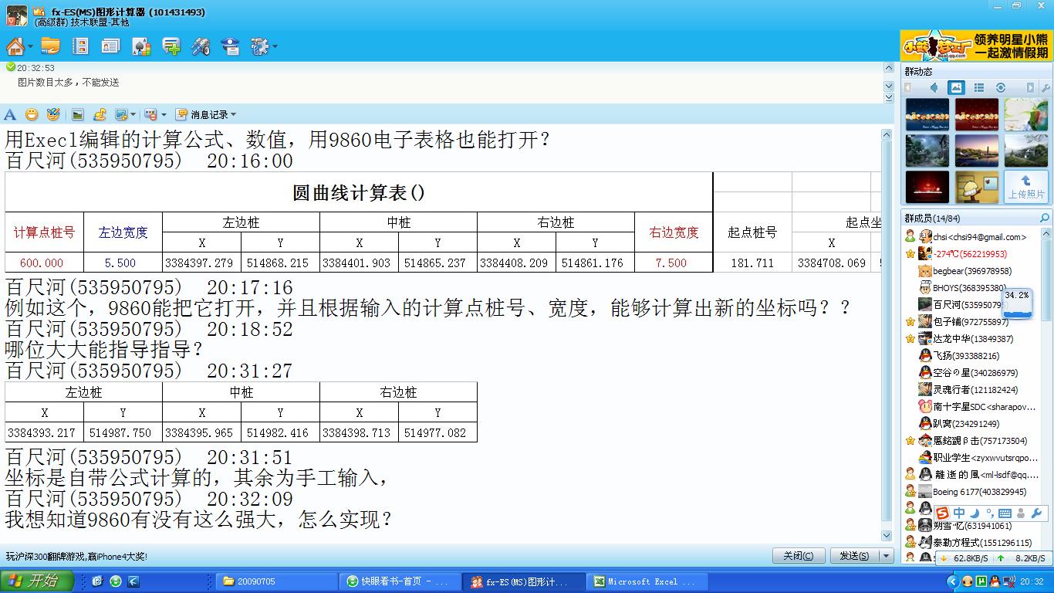Start a discussion with the green-plus chat icon
This screenshot has height=593, width=1054.
[171, 46]
